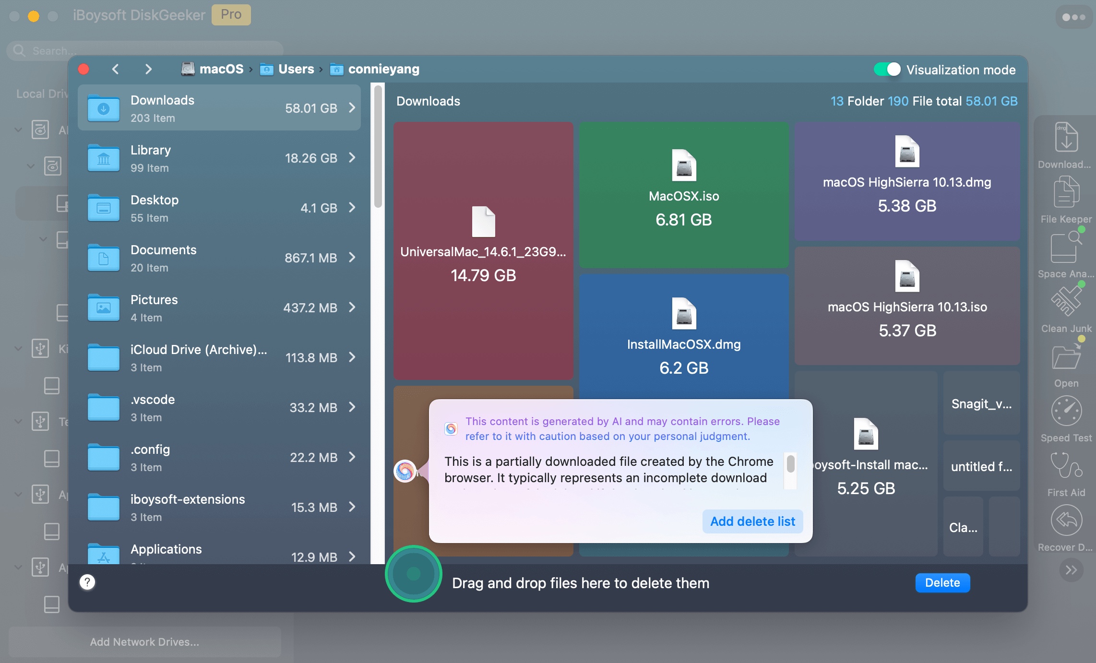The width and height of the screenshot is (1096, 663).
Task: Expand the Library folder chevron
Action: pos(352,157)
